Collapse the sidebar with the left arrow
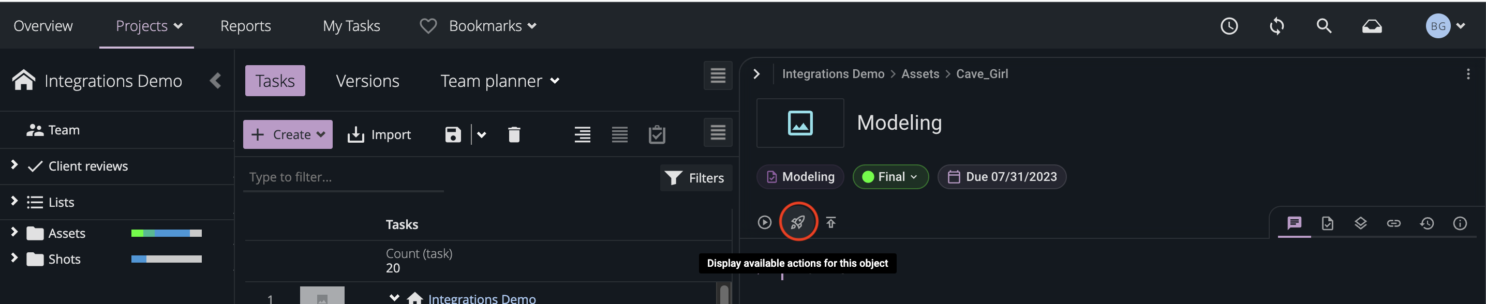Image resolution: width=1486 pixels, height=304 pixels. coord(216,81)
